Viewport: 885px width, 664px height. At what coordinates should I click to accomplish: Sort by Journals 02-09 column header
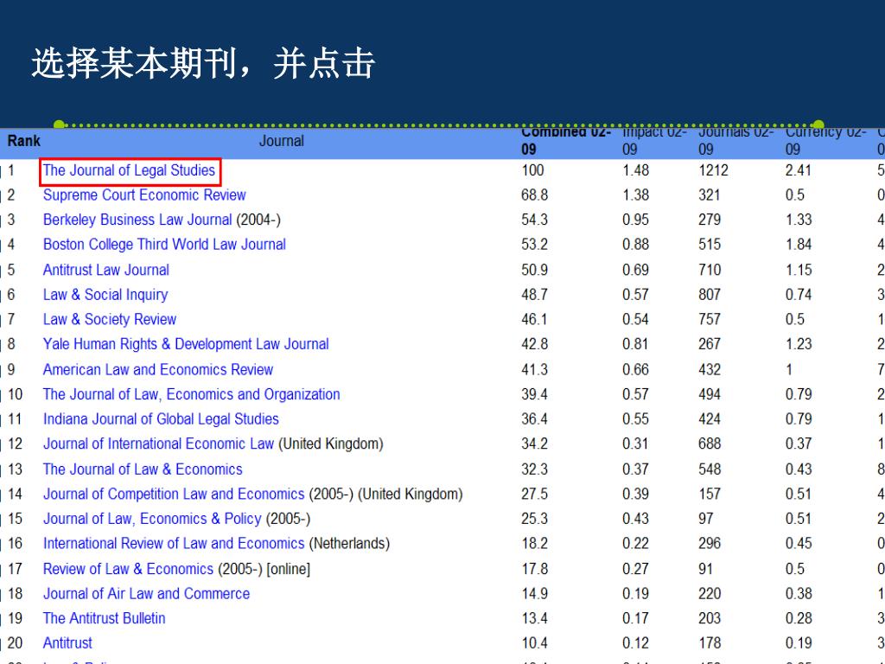pyautogui.click(x=736, y=141)
